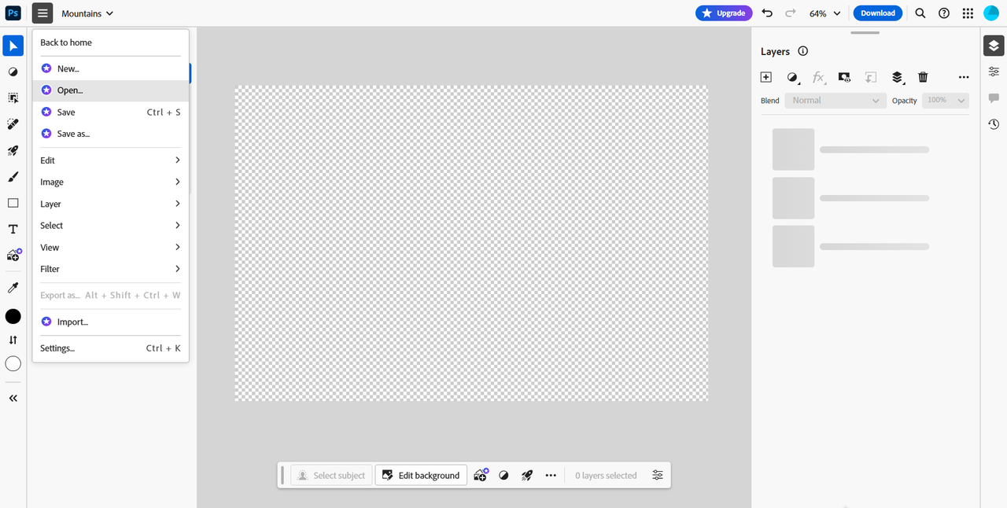Click the black foreground color swatch
This screenshot has height=508, width=1007.
click(13, 316)
